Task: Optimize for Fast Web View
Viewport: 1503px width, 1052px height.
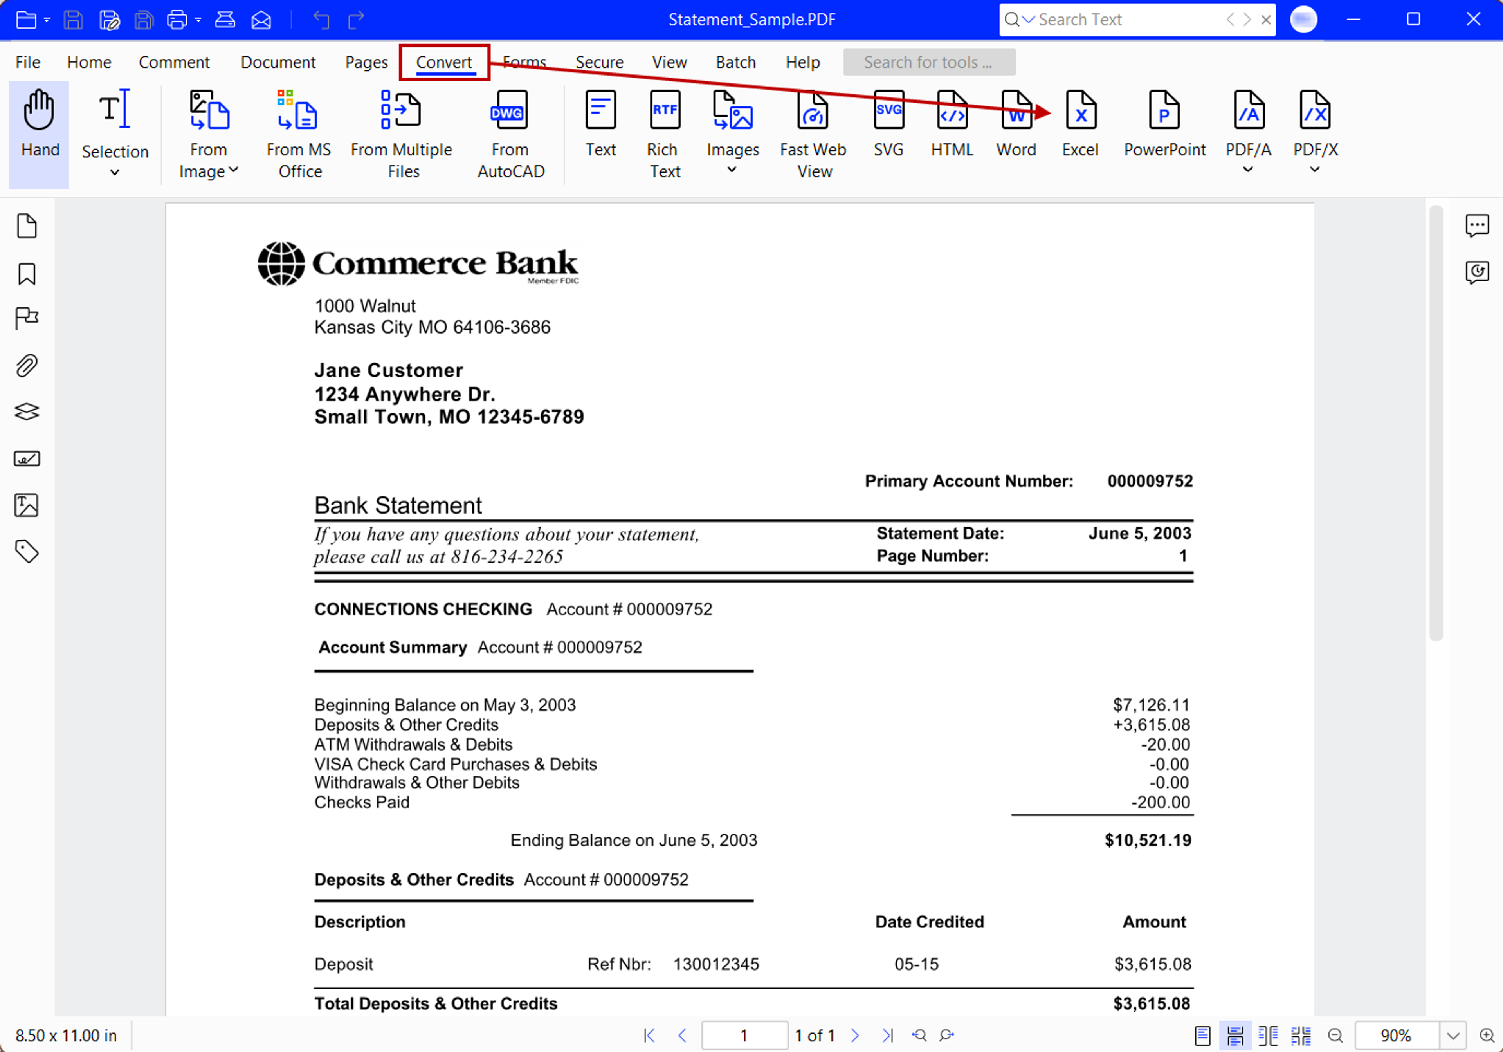Action: (813, 134)
